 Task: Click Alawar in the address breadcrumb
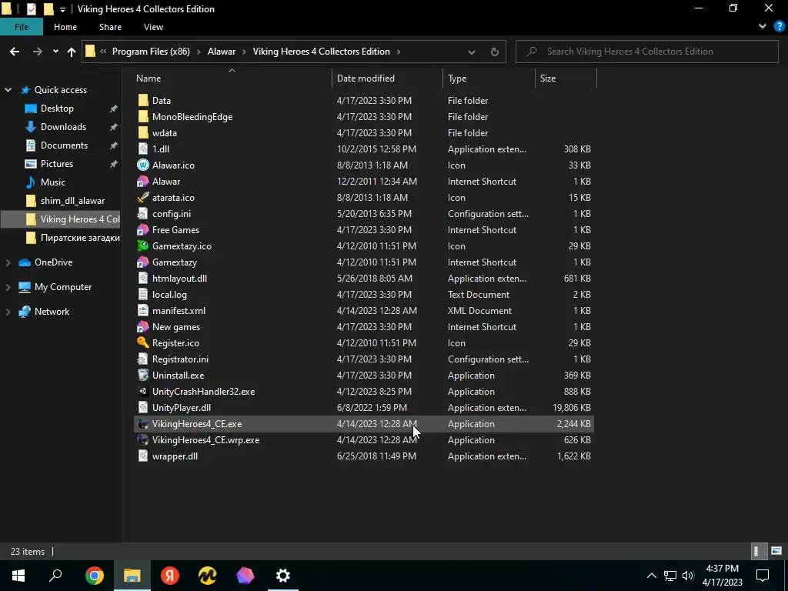[222, 52]
